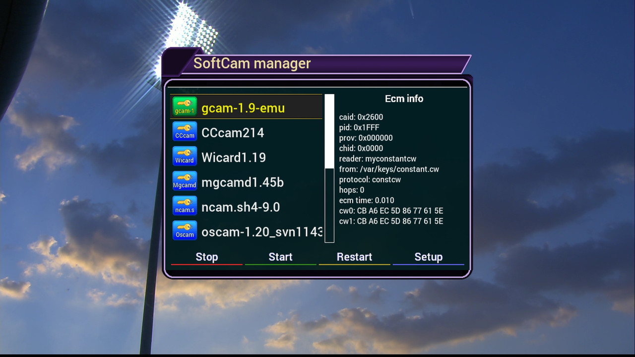Click the caid: 0x2600 line

tap(361, 117)
